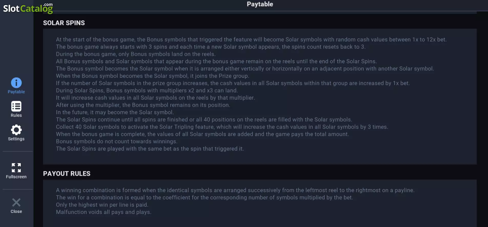This screenshot has height=227, width=488.
Task: Open the Rules list icon
Action: click(x=16, y=106)
